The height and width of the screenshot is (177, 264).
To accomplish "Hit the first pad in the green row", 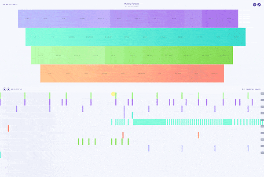I will pos(40,55).
